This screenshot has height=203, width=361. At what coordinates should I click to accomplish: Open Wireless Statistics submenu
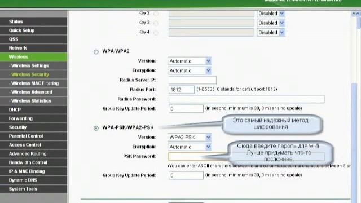coord(34,101)
